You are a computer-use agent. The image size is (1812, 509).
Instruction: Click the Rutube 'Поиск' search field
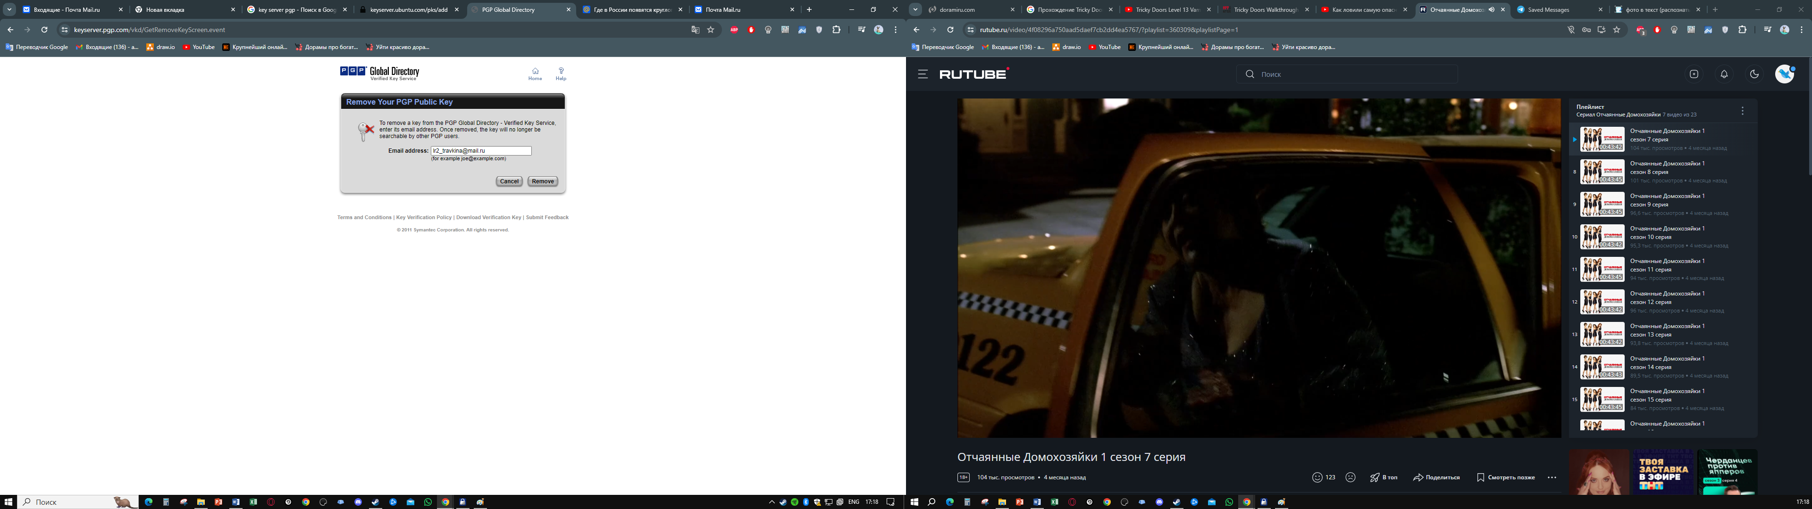pyautogui.click(x=1347, y=74)
